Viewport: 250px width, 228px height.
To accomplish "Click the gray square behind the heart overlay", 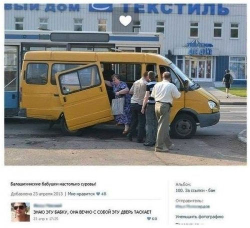I will 125,20.
